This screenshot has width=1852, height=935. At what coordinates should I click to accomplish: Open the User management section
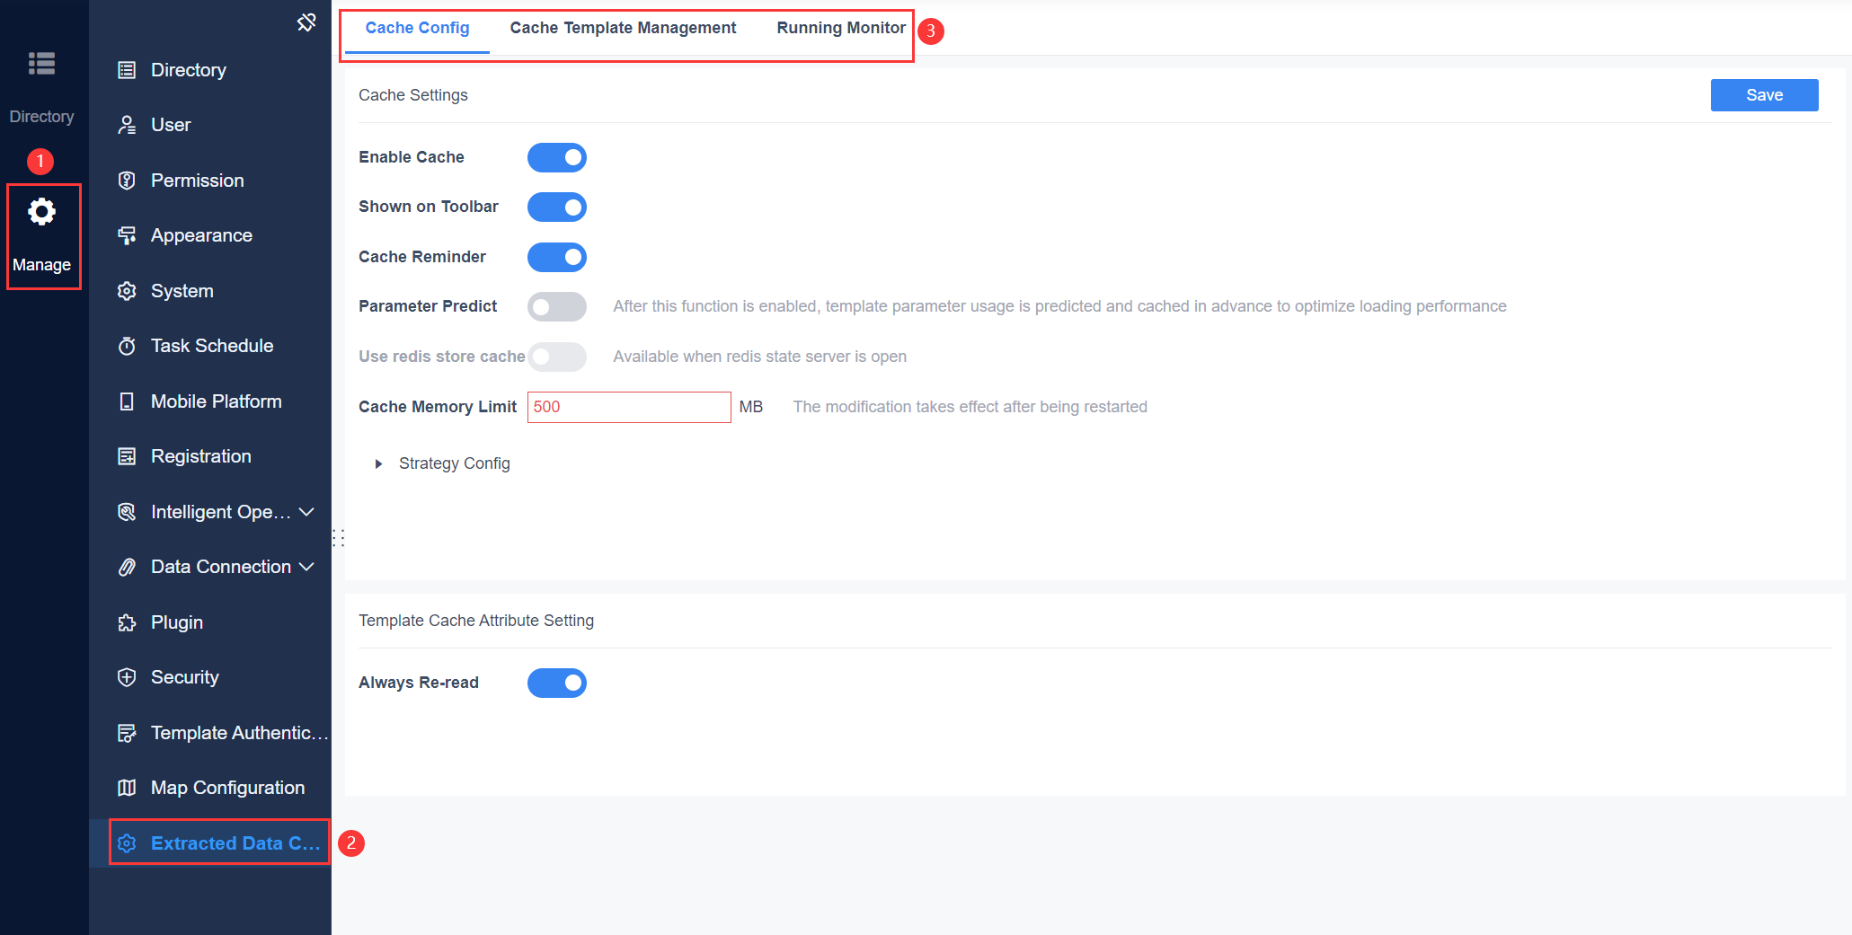[170, 125]
